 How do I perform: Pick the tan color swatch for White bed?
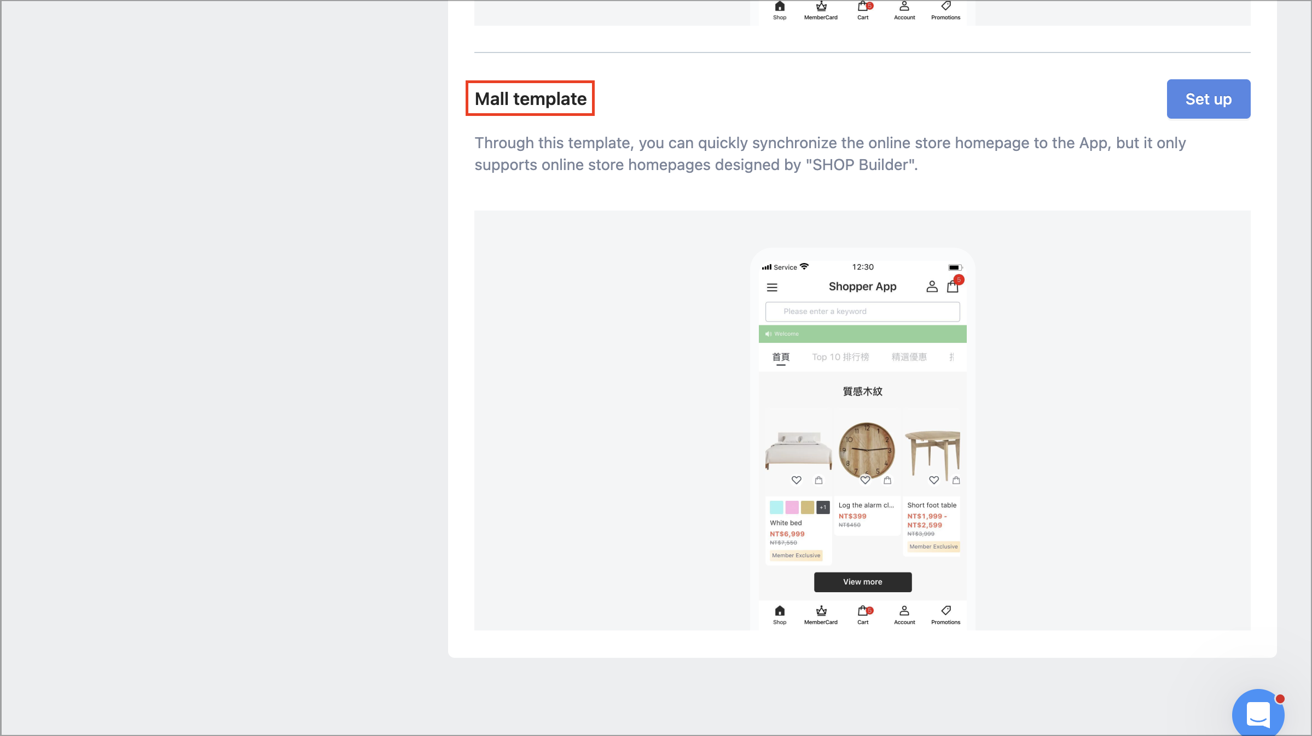[x=808, y=507]
